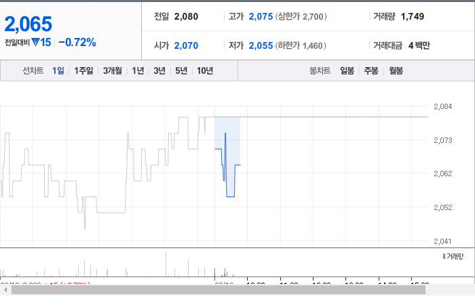Choose the 5년 chart range
The image size is (475, 305).
[x=181, y=70]
